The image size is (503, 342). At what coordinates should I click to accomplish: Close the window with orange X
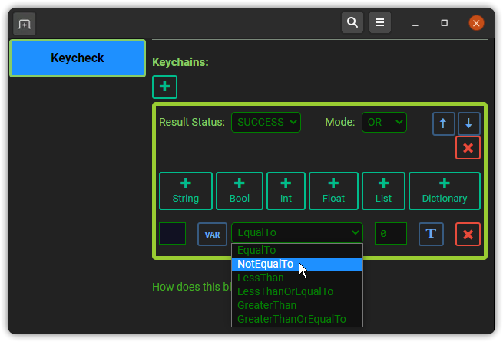tap(476, 23)
